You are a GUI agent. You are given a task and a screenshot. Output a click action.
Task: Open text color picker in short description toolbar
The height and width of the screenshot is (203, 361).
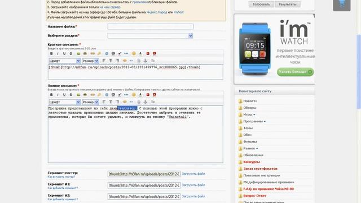[x=140, y=54]
